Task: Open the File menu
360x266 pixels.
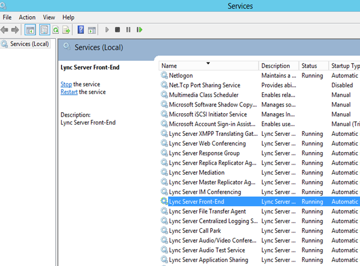Action: click(7, 17)
